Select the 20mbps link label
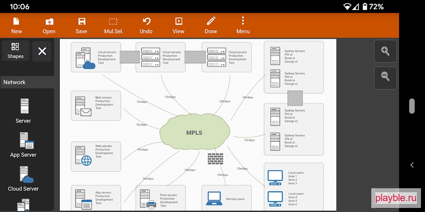This screenshot has width=425, height=212. point(225,102)
